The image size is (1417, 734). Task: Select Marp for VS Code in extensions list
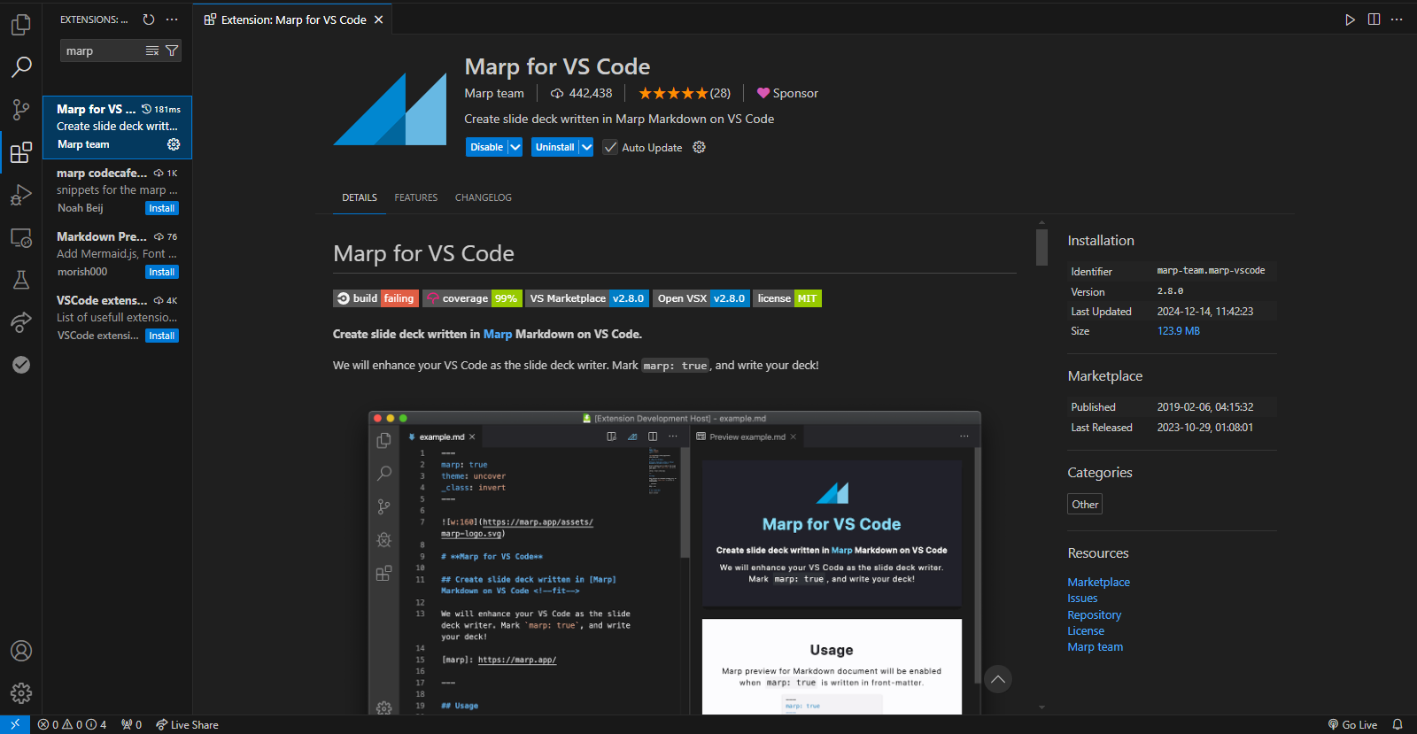pos(118,127)
